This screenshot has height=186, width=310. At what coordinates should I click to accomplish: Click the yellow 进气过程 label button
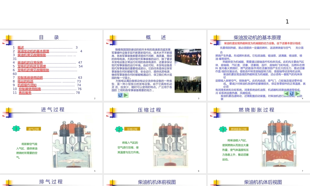click(33, 129)
